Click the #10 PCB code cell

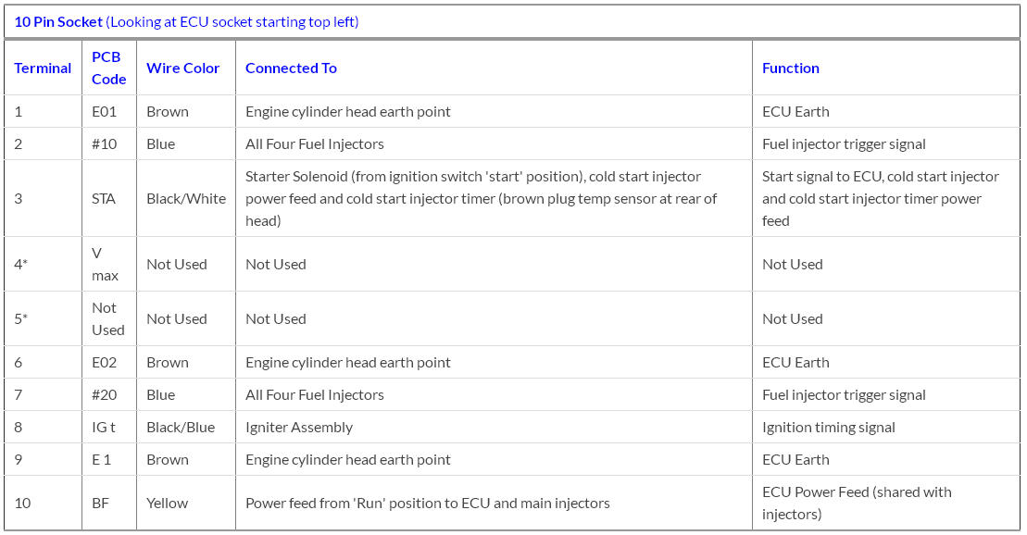[105, 143]
